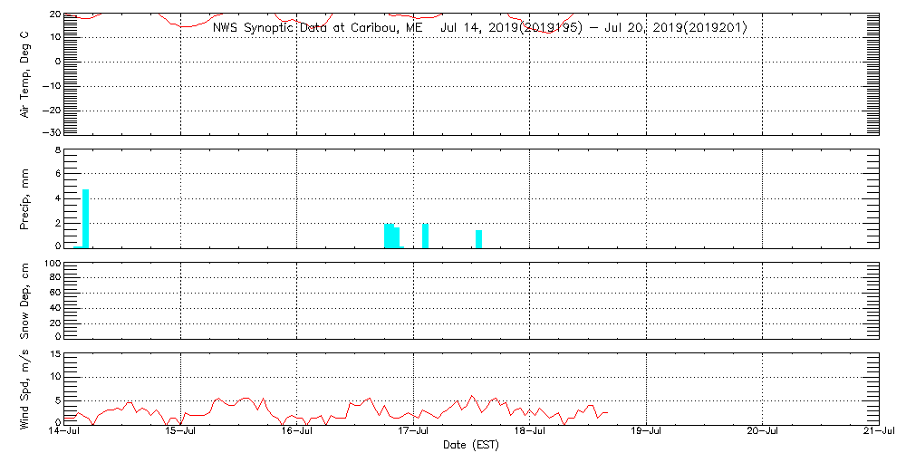Screen dimensions: 906x453
Task: Select the 18-Jul date tick label
Action: coord(530,432)
